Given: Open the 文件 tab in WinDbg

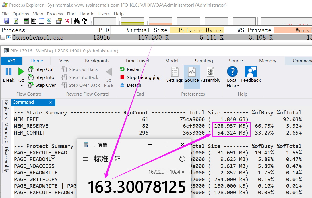Looking at the screenshot, I should [11, 61].
